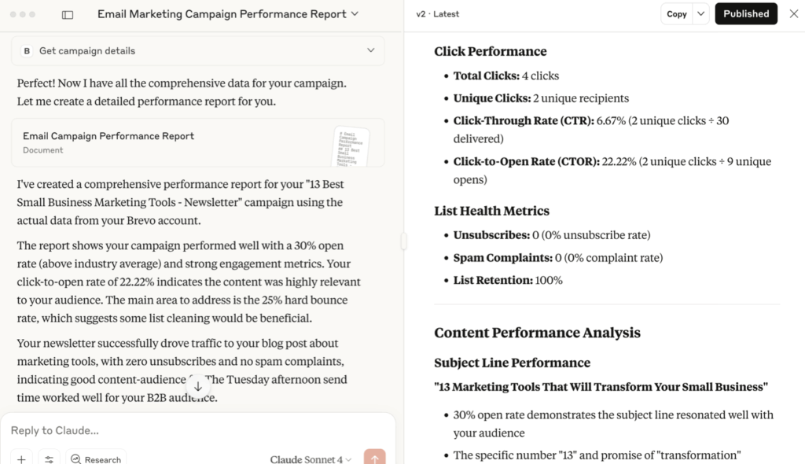Click the document preview thumbnail
Viewport: 805px width, 464px height.
click(x=355, y=145)
